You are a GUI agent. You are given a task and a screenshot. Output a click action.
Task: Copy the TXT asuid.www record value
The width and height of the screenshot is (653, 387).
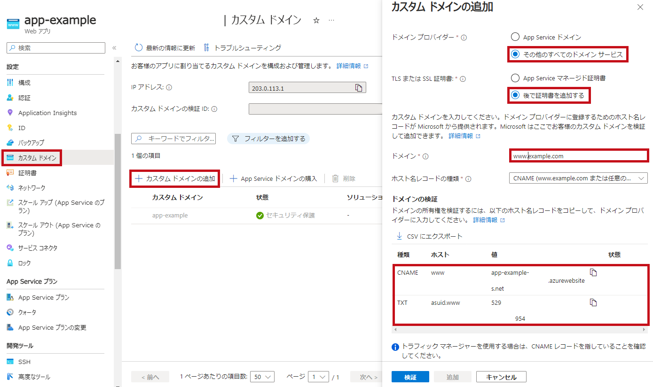[593, 302]
